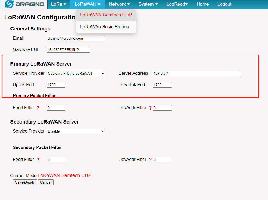Click the Fport Filter help question mark under Secondary Packet Filter

tap(38, 160)
